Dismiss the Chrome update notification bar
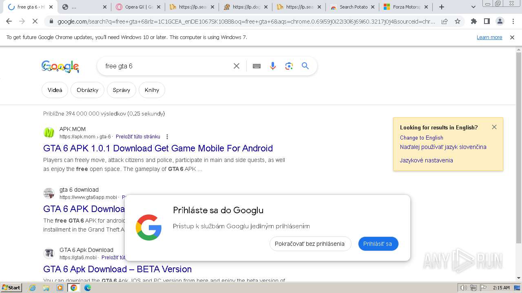Screen dimensions: 522x293 [x=512, y=37]
